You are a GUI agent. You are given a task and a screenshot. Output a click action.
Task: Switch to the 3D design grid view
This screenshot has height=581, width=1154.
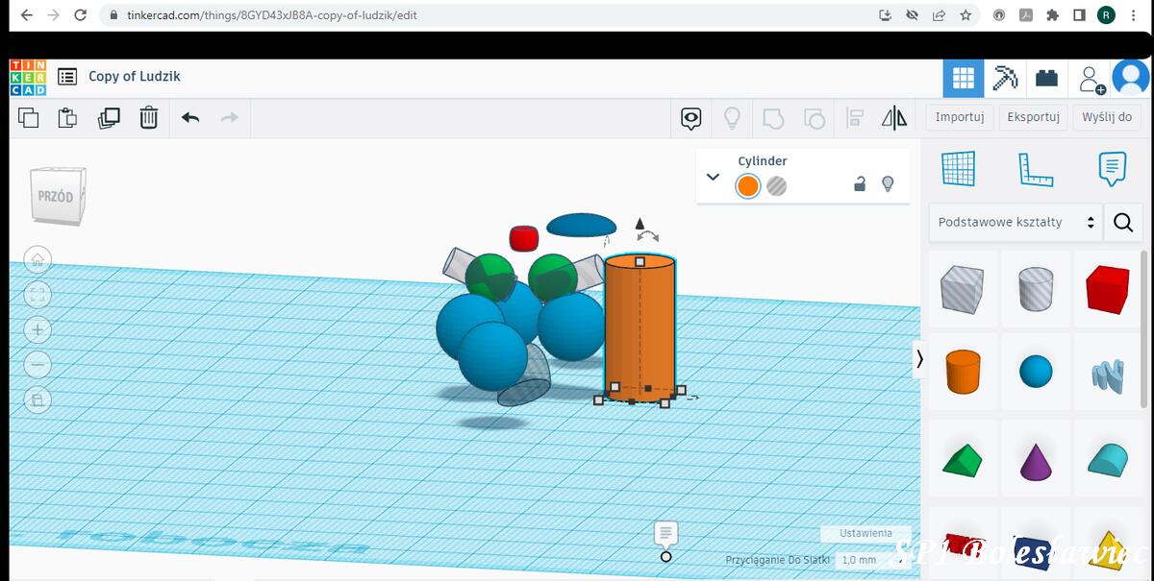[x=963, y=78]
